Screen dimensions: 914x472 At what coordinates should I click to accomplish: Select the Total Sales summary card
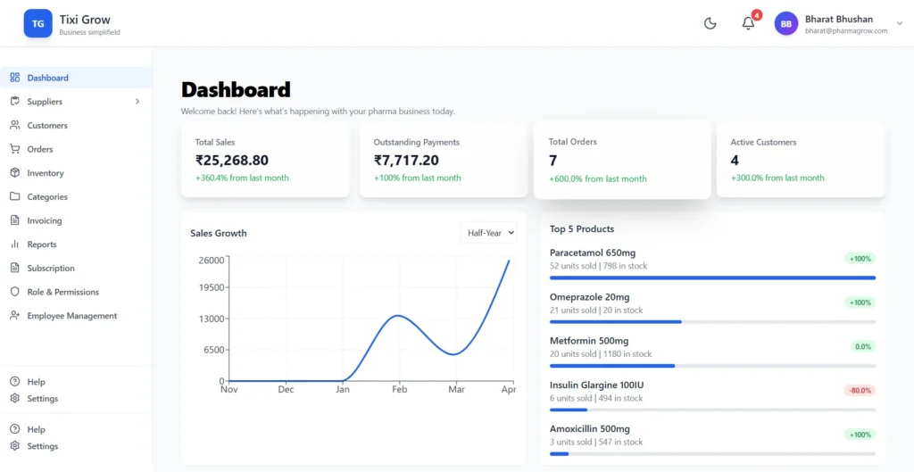click(x=265, y=161)
